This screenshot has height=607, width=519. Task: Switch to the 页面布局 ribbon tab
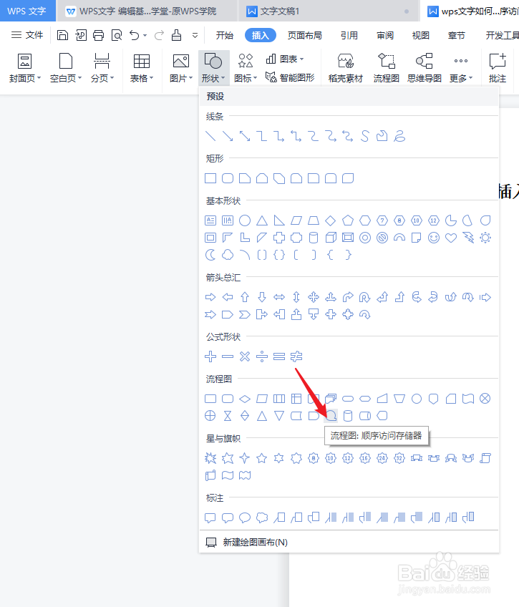point(304,35)
